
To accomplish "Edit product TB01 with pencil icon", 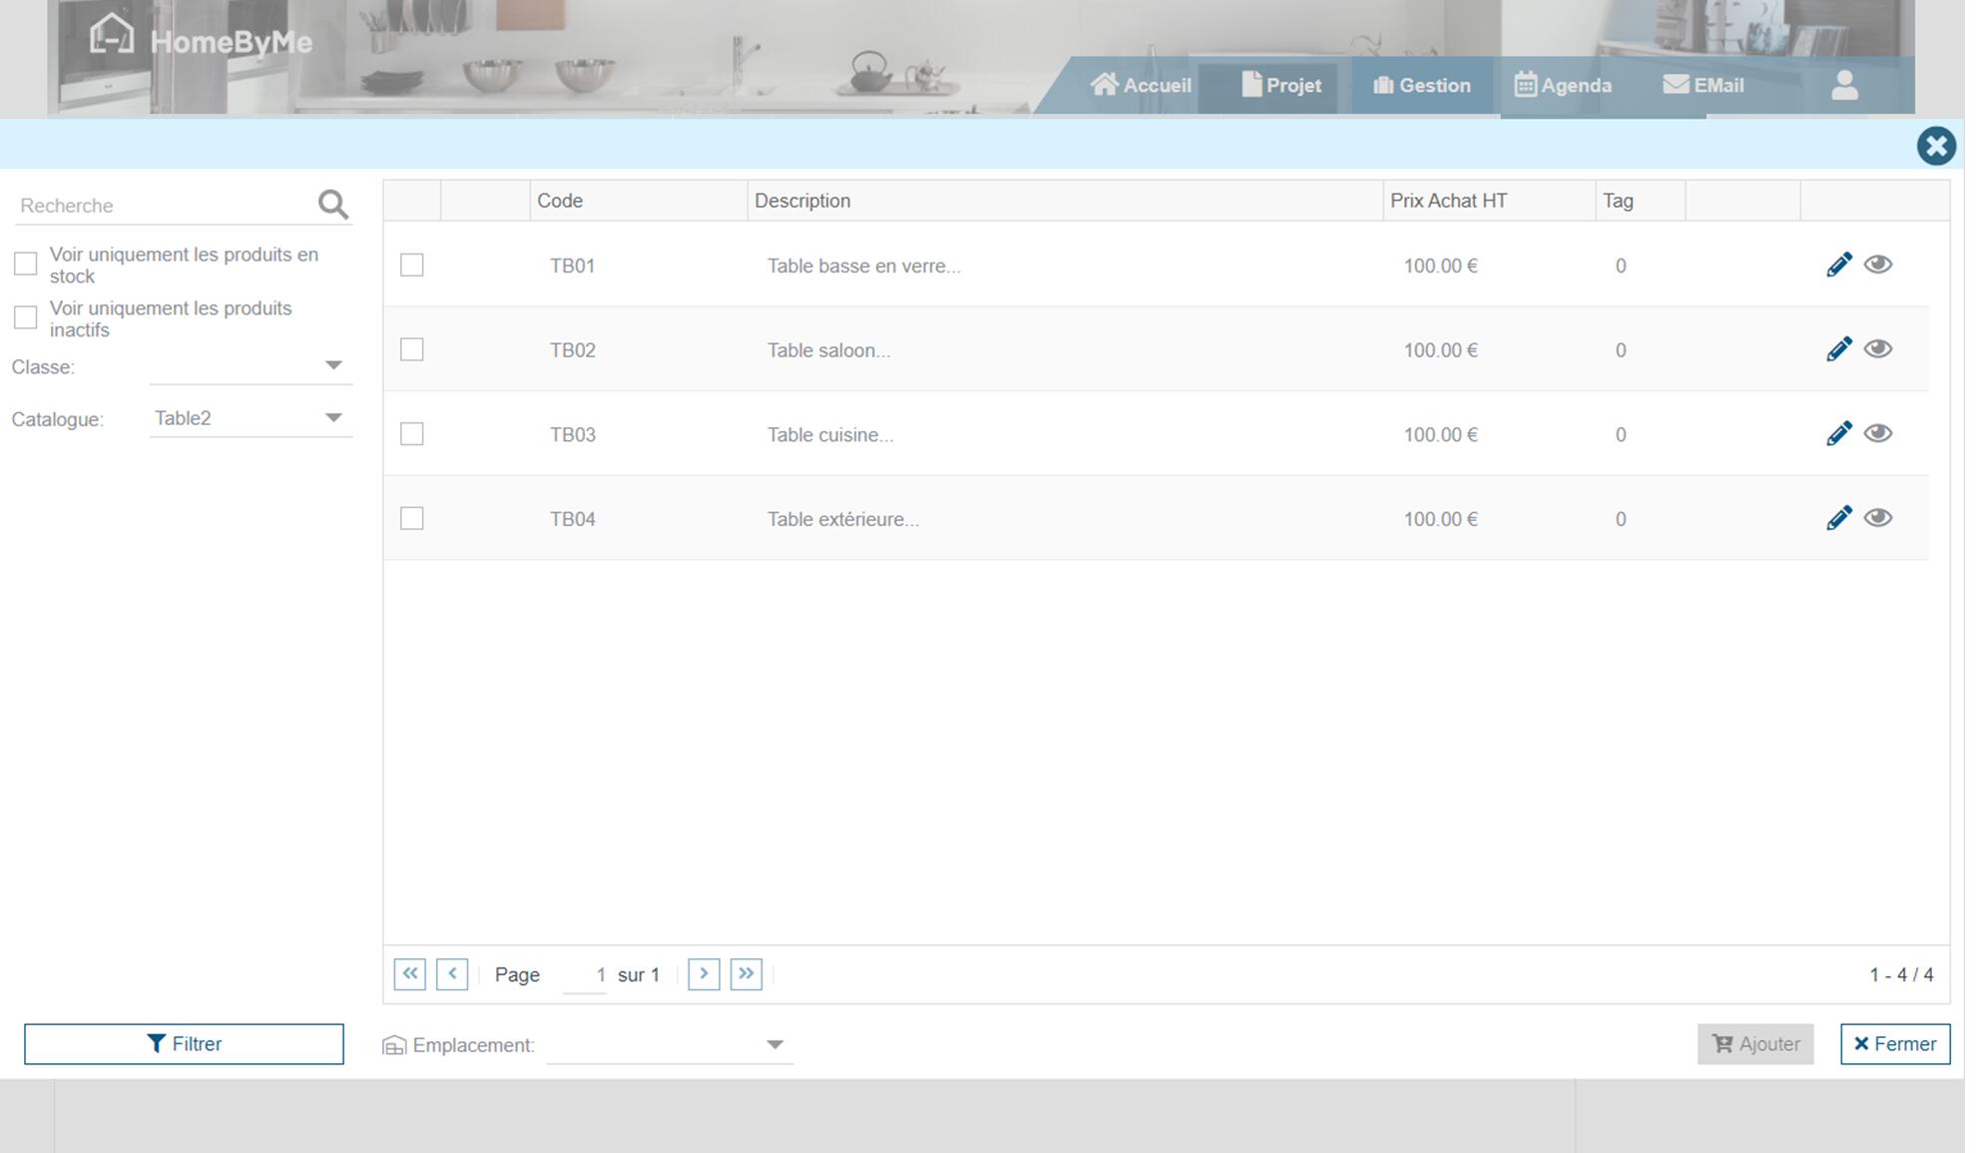I will pos(1838,265).
